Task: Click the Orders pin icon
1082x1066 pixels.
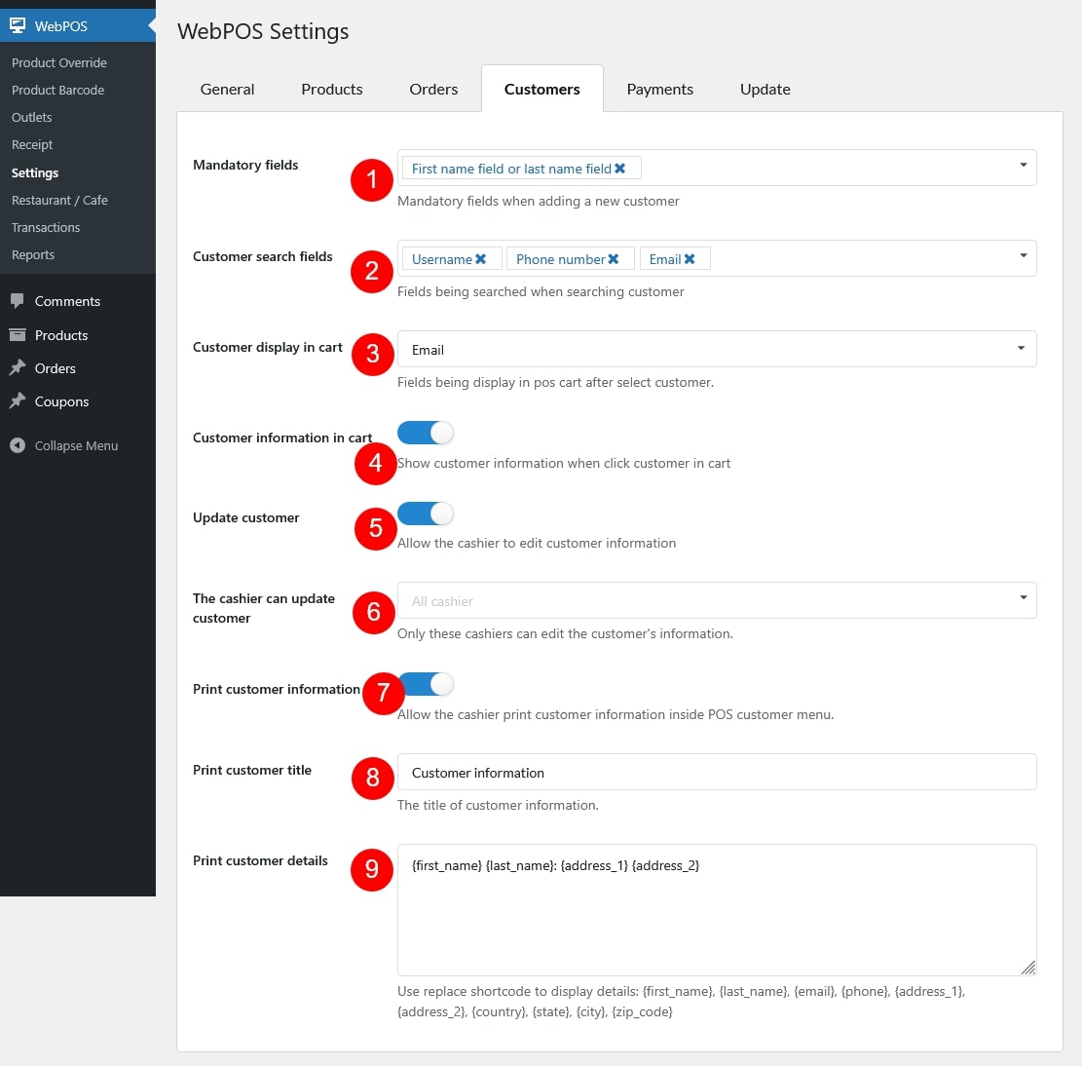Action: click(18, 368)
